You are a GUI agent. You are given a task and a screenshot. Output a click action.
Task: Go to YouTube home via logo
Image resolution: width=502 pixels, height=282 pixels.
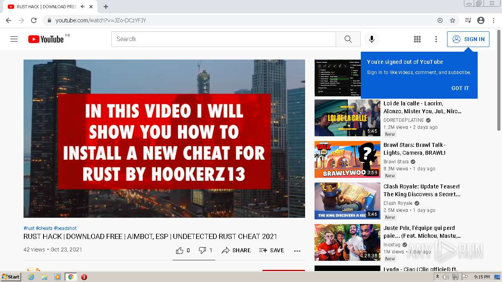46,39
